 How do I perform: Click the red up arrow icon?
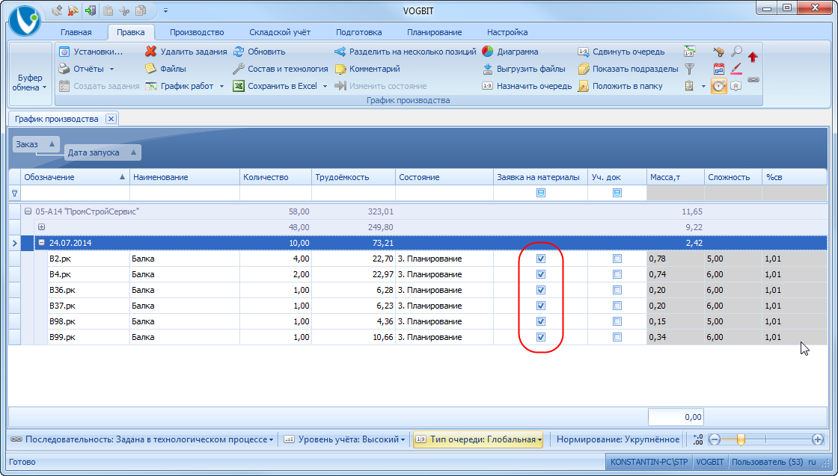(753, 56)
